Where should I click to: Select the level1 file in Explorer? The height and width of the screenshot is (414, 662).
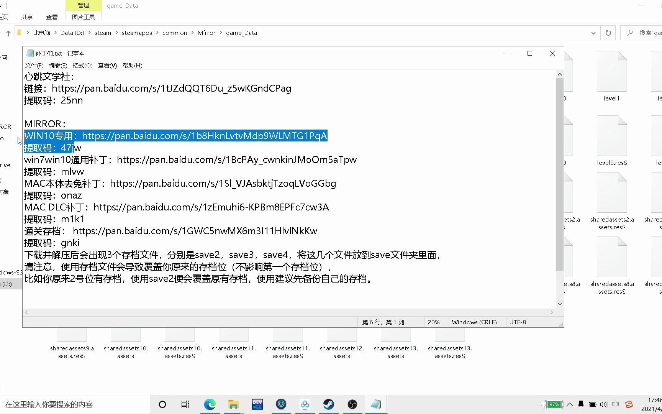click(611, 76)
